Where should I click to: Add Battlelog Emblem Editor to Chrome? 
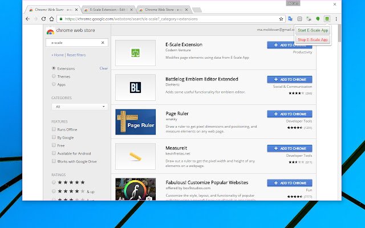[290, 80]
